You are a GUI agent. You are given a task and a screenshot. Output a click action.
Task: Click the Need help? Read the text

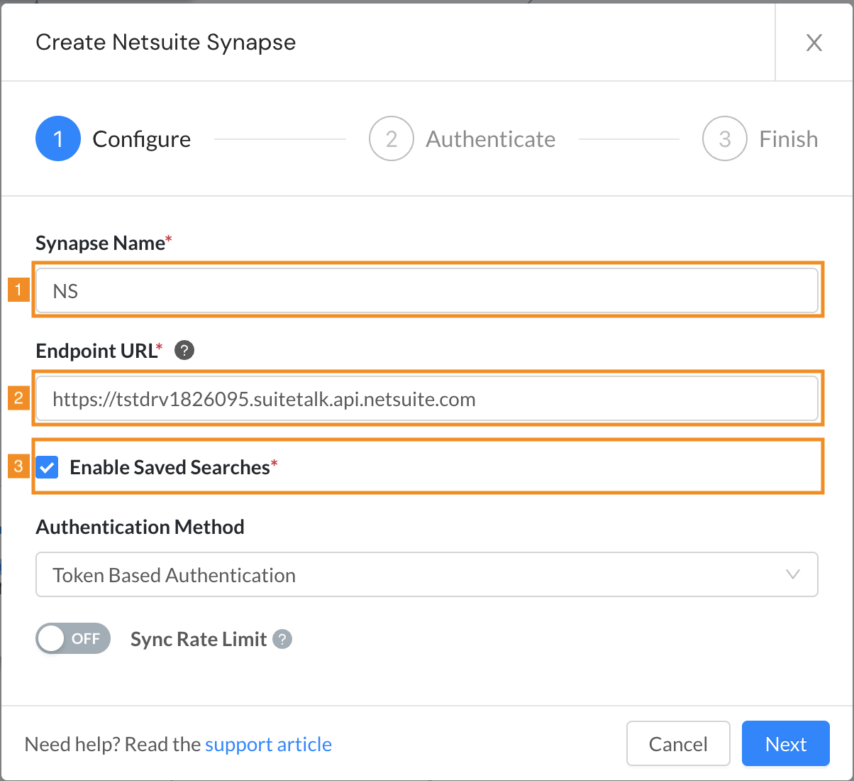click(x=113, y=744)
